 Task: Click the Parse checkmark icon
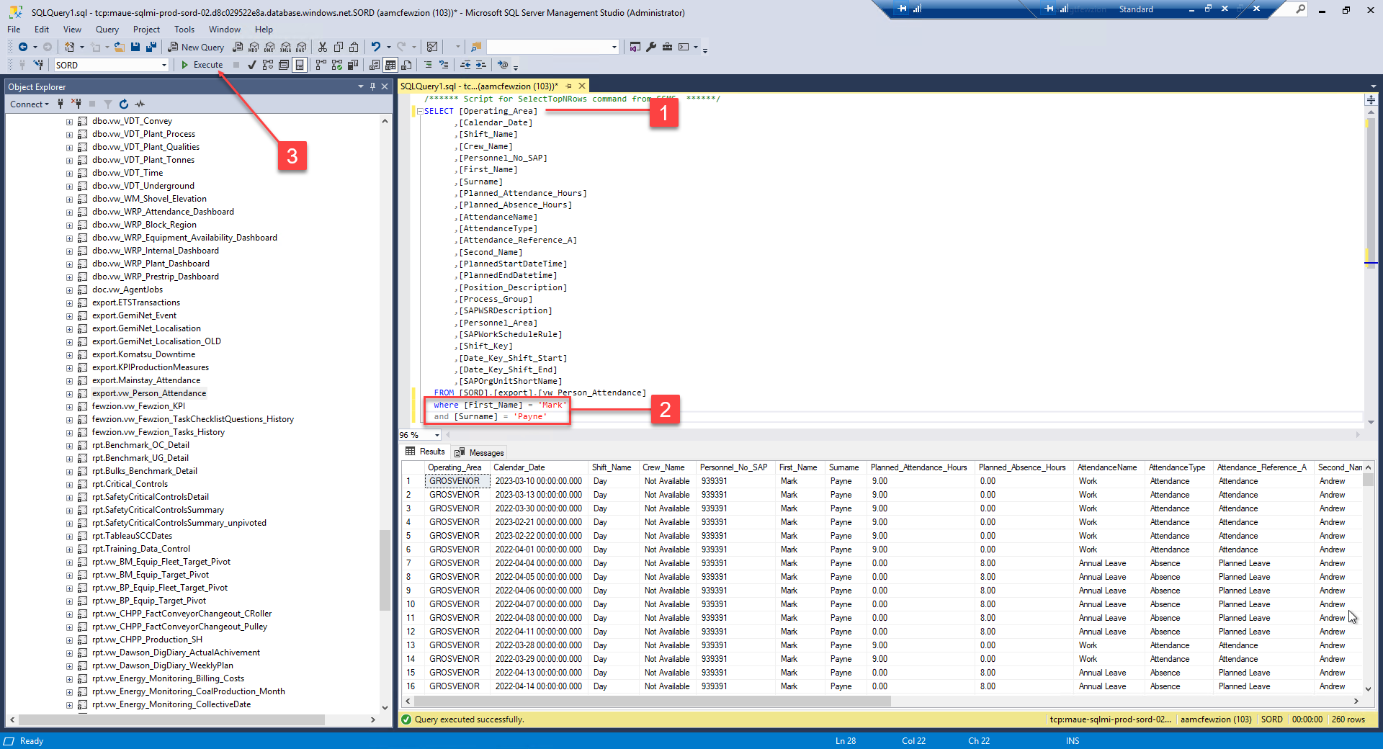click(x=251, y=65)
